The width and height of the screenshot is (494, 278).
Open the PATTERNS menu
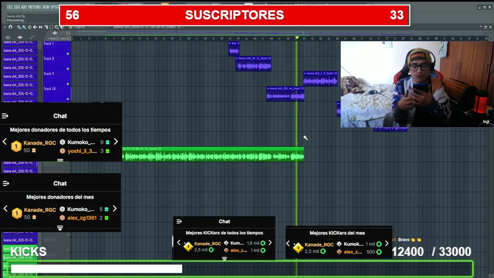click(x=34, y=7)
